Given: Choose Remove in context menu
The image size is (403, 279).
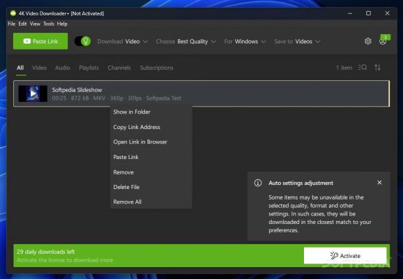Looking at the screenshot, I should [151, 172].
